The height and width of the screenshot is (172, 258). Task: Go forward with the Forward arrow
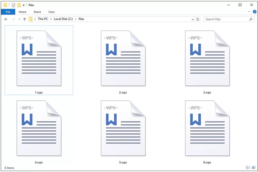[x=13, y=19]
